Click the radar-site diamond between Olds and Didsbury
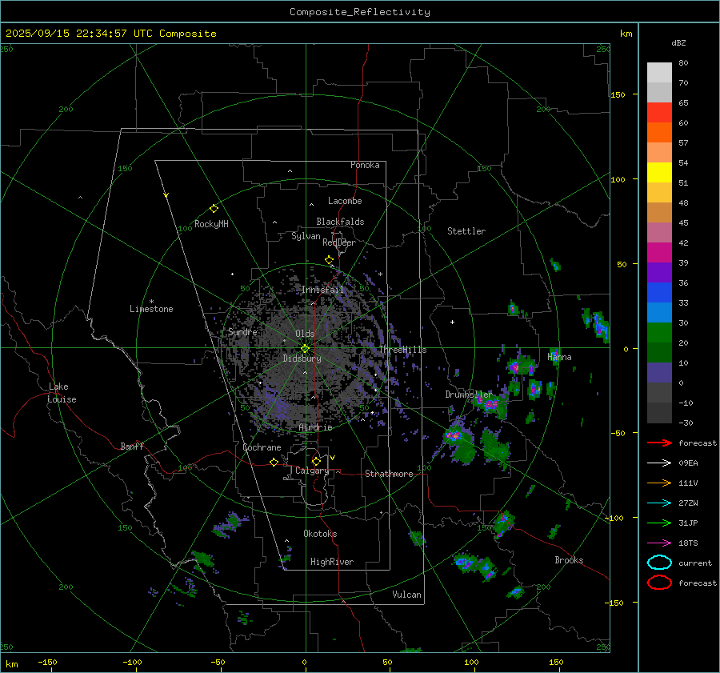This screenshot has height=673, width=720. [x=305, y=349]
